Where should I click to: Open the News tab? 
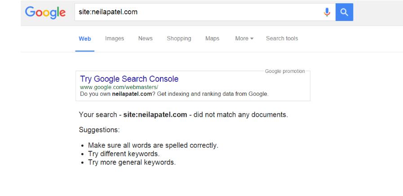click(x=145, y=39)
